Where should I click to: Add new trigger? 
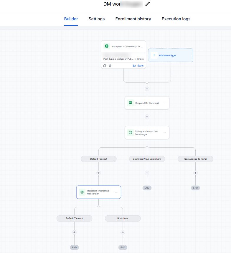[x=171, y=55]
